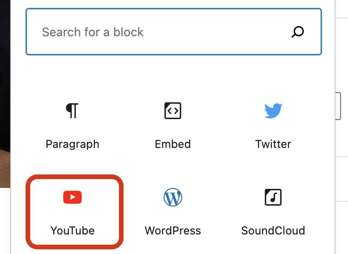Select the SoundCloud music note icon
348x254 pixels.
pos(273,197)
